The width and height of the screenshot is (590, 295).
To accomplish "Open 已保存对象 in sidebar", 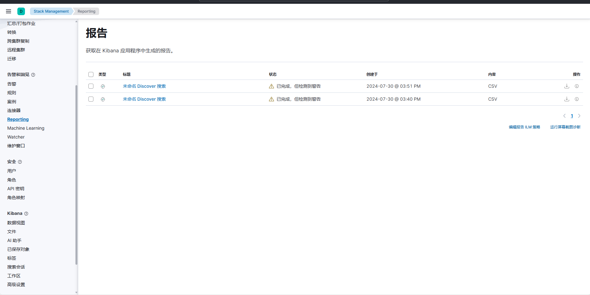I will tap(18, 249).
